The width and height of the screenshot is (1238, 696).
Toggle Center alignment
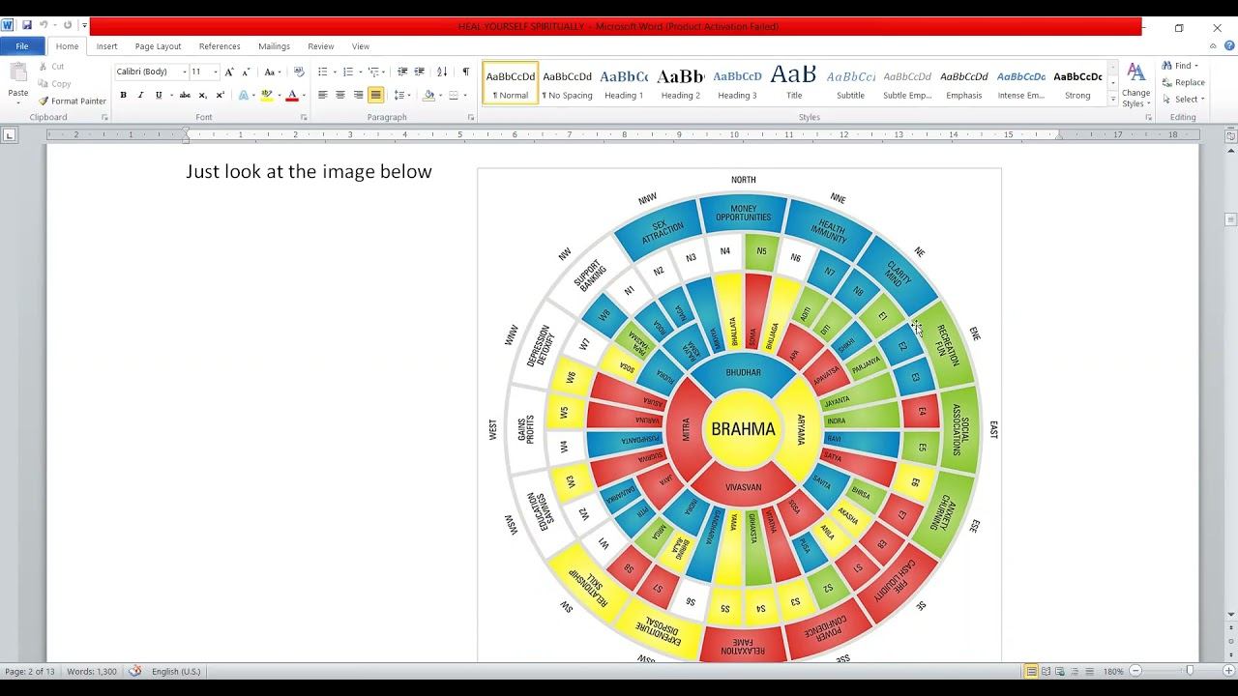pyautogui.click(x=340, y=95)
